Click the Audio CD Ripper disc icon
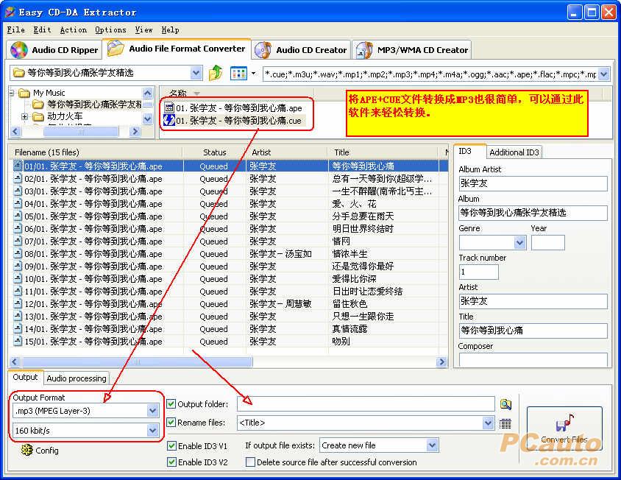The image size is (621, 480). click(19, 50)
